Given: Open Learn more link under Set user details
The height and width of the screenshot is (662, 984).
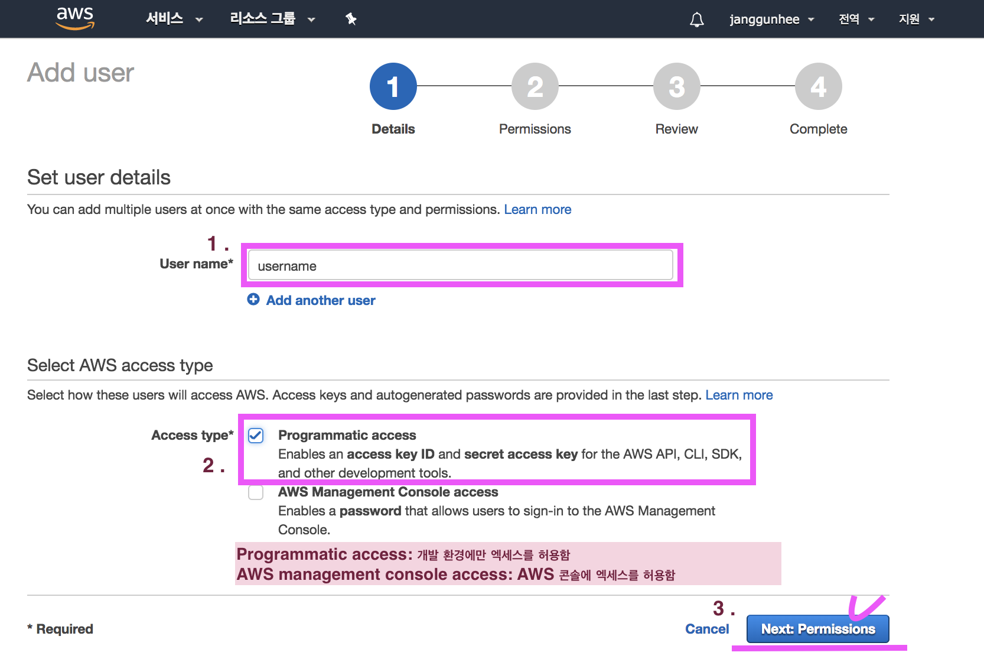Looking at the screenshot, I should pos(537,210).
